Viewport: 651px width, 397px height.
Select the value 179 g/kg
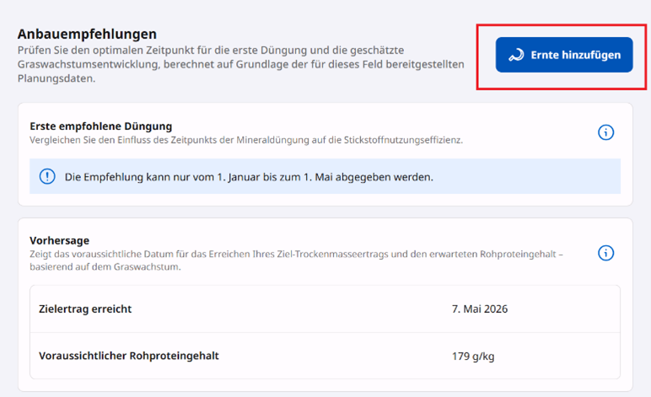click(473, 357)
